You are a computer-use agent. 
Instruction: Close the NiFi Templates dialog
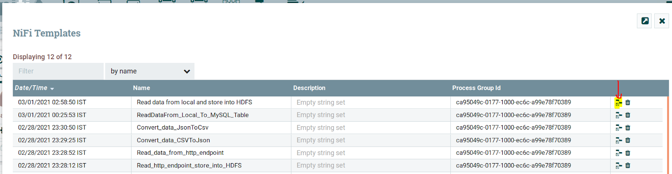click(662, 21)
